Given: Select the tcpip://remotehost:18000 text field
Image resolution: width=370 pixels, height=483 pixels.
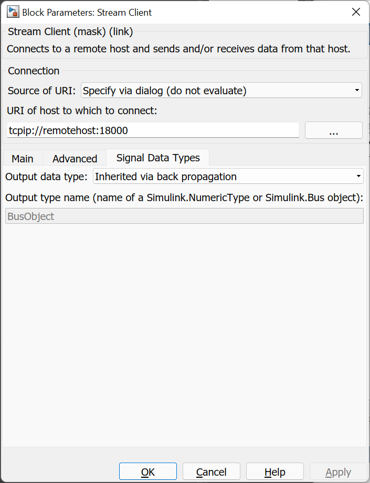Looking at the screenshot, I should tap(152, 130).
